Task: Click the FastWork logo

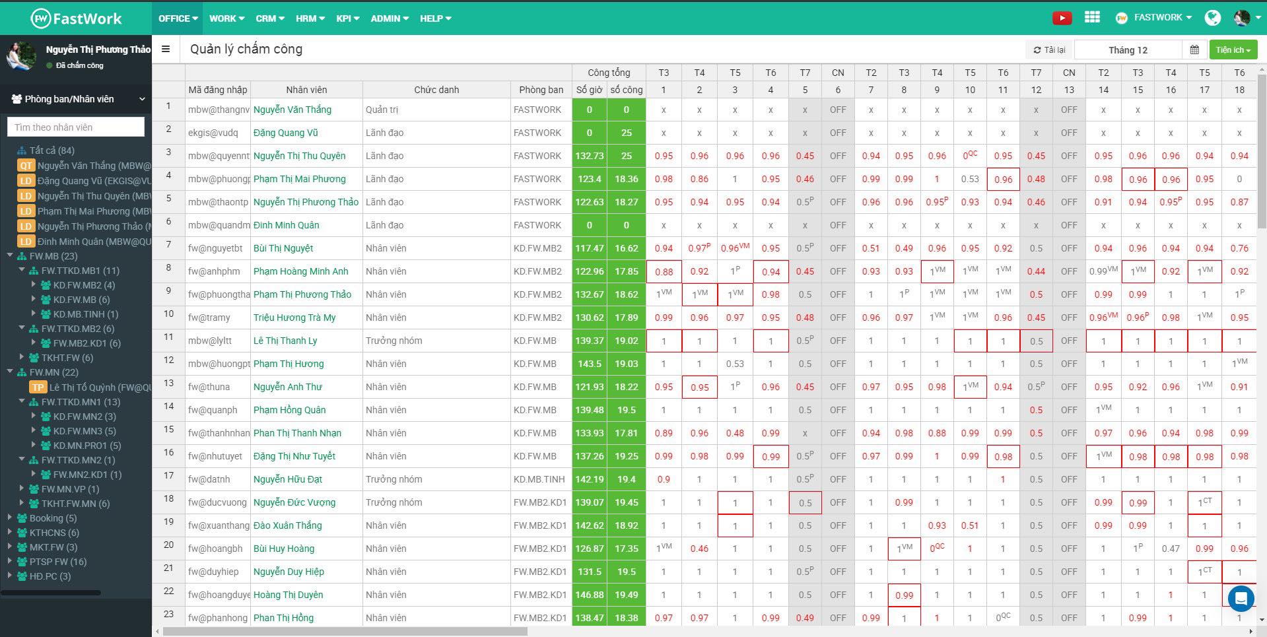Action: (77, 18)
